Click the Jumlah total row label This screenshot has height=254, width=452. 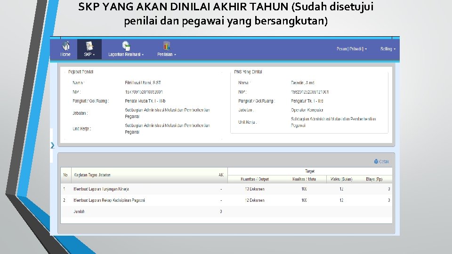tap(79, 212)
